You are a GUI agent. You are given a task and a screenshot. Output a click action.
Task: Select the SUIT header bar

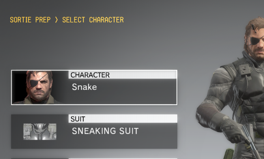point(123,119)
